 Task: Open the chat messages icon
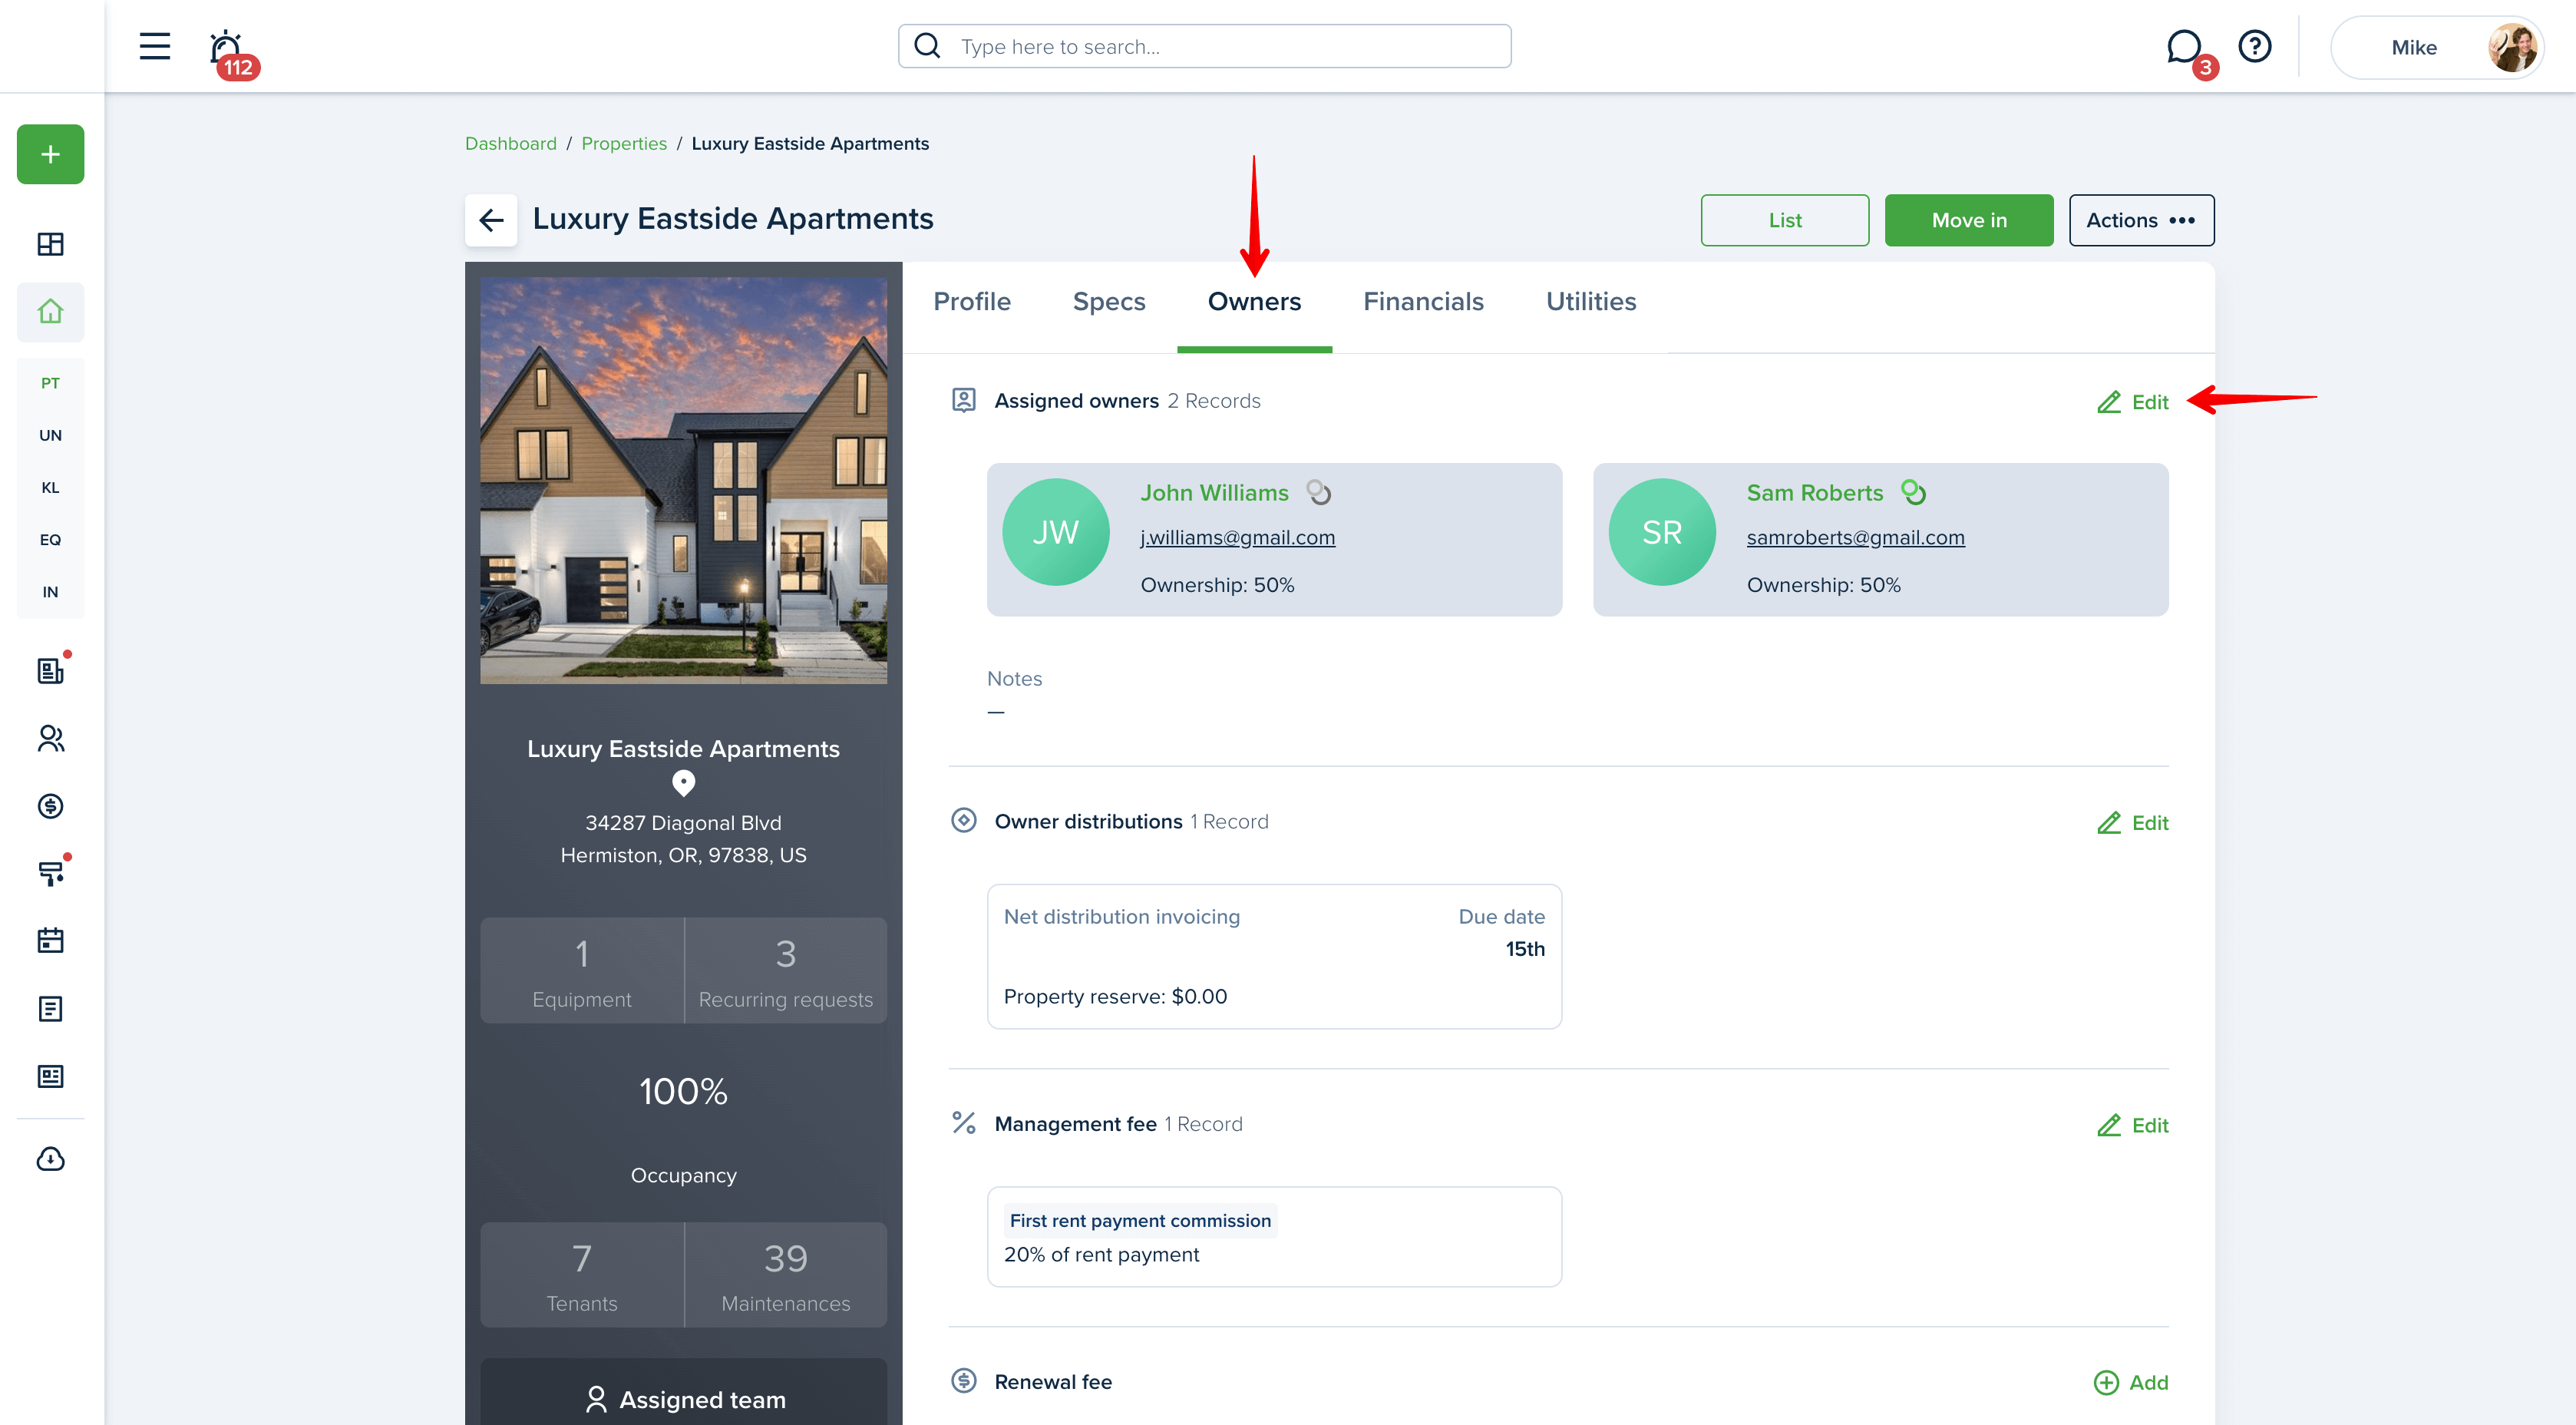click(2184, 47)
